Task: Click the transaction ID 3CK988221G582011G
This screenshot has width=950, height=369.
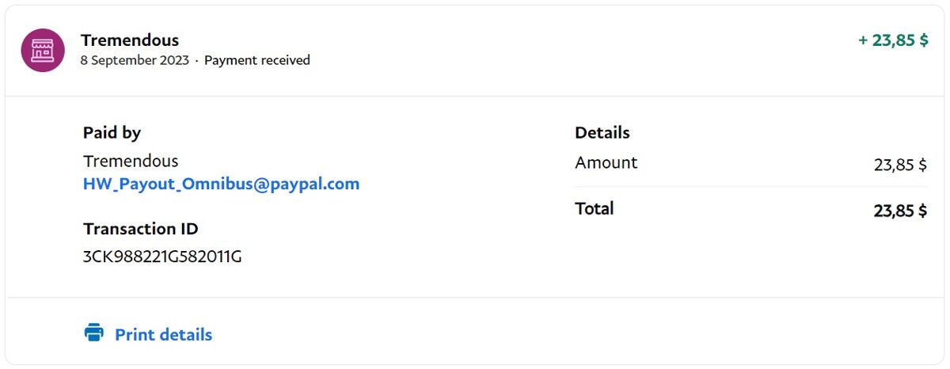Action: 162,257
